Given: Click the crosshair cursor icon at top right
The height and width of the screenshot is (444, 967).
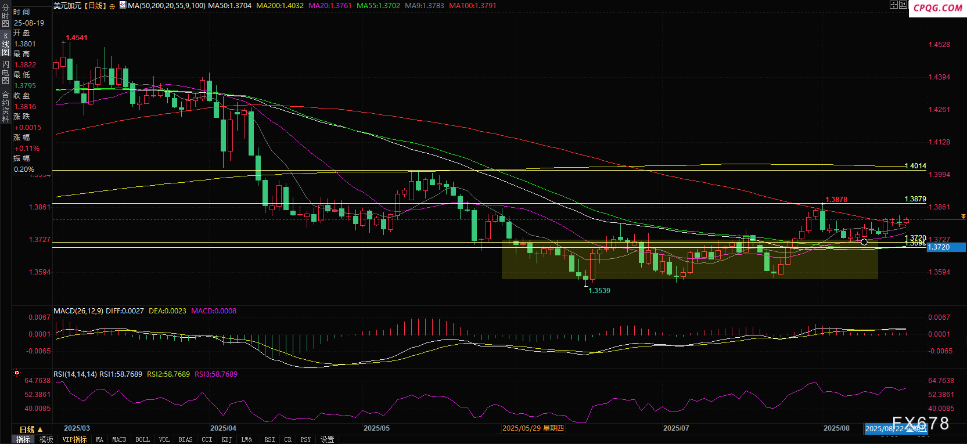Looking at the screenshot, I should [894, 5].
